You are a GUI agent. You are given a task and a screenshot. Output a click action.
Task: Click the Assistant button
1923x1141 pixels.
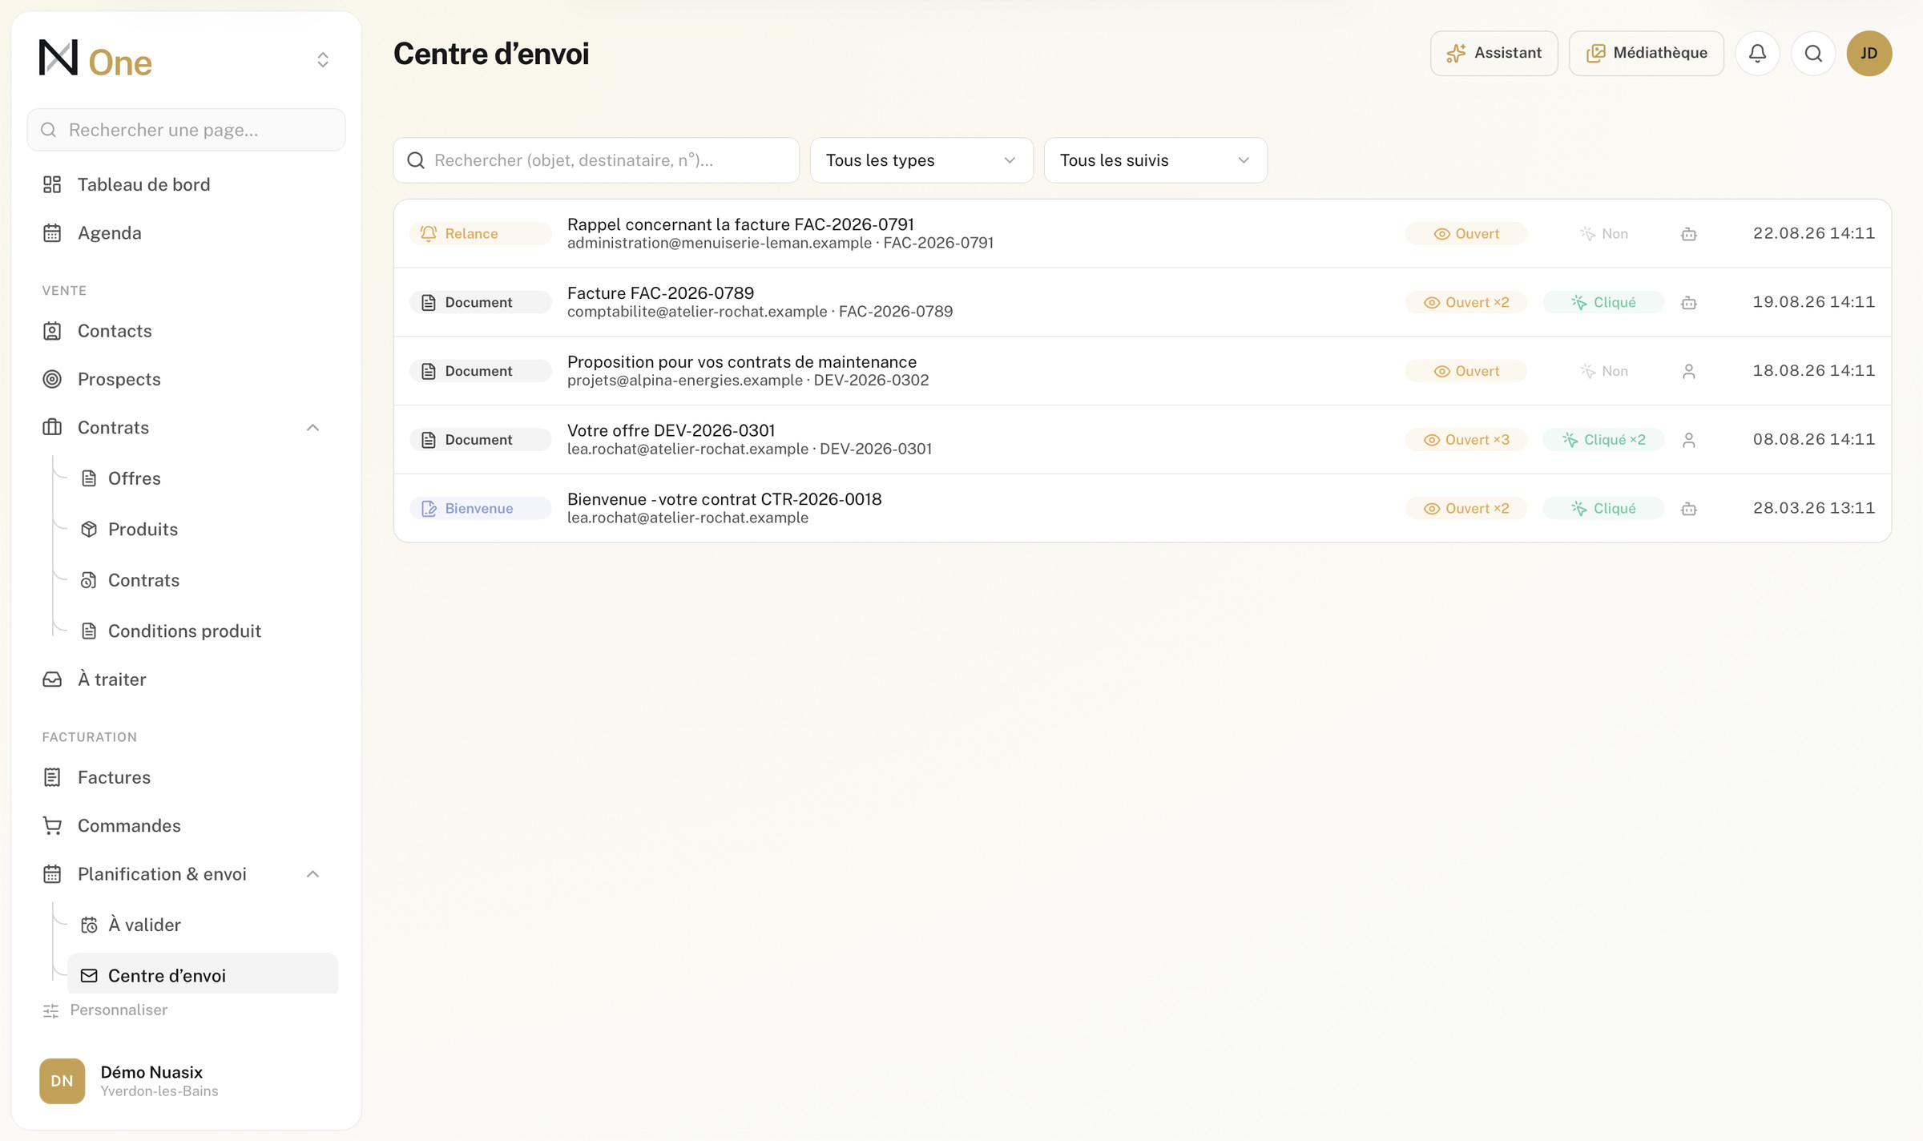1494,53
